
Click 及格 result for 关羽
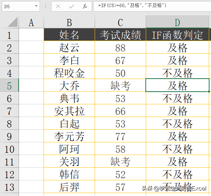tap(177, 161)
